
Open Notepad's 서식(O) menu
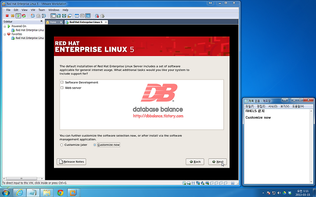(273, 106)
